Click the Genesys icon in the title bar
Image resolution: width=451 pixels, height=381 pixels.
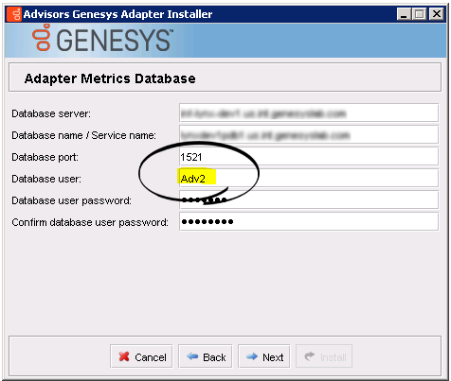click(x=14, y=14)
